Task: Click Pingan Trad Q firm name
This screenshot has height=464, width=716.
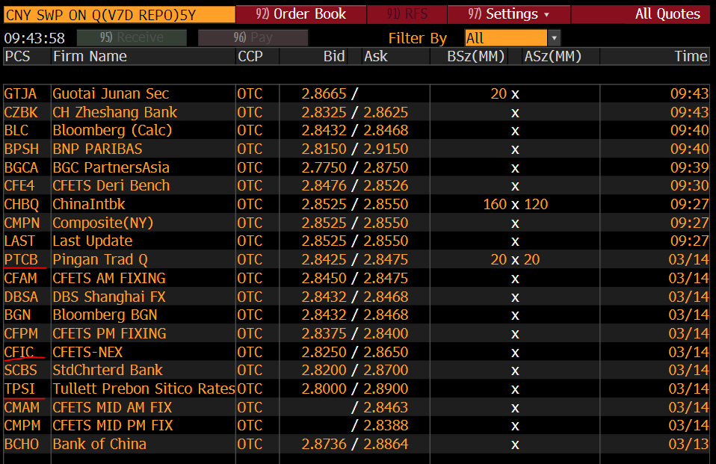Action: 100,259
